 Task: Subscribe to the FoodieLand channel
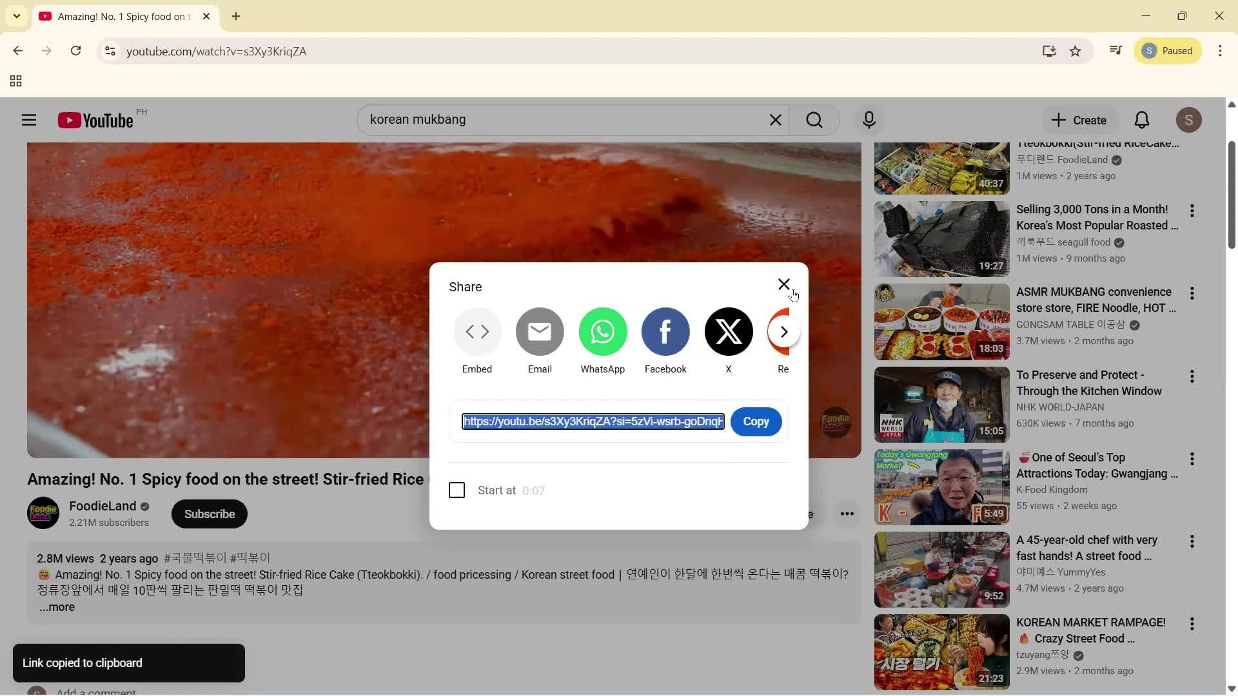click(x=209, y=514)
